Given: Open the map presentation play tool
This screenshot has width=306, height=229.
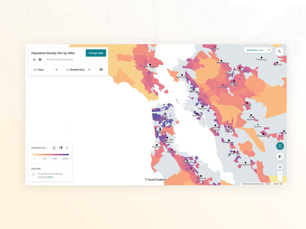Looking at the screenshot, I should click(x=280, y=146).
